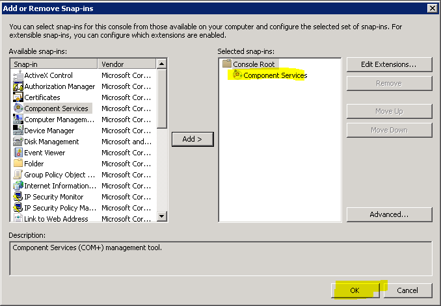Choose Computer Management in the available list
Screen dimensions: 441x306
pyautogui.click(x=59, y=120)
